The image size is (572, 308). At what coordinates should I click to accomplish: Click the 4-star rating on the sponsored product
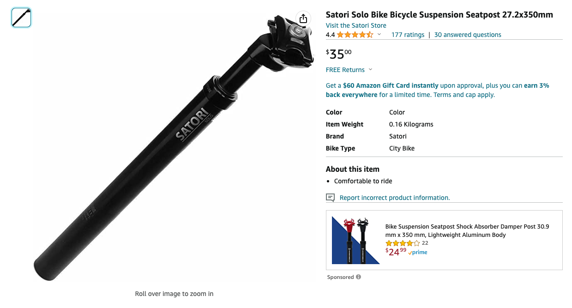pyautogui.click(x=401, y=243)
